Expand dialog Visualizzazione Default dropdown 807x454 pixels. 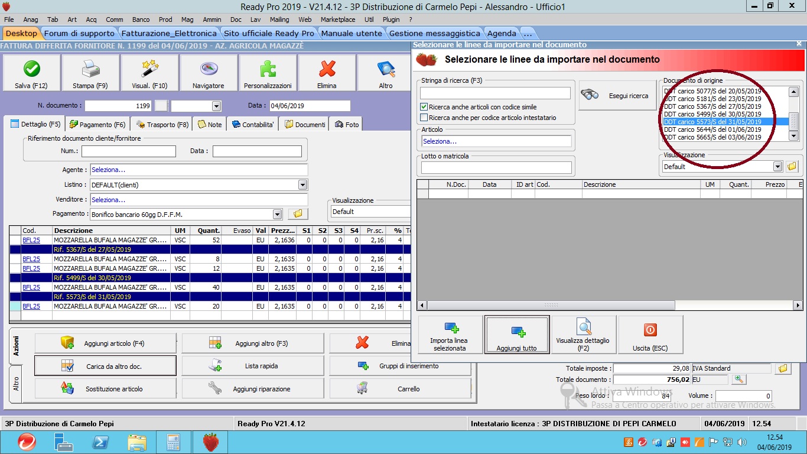(778, 167)
